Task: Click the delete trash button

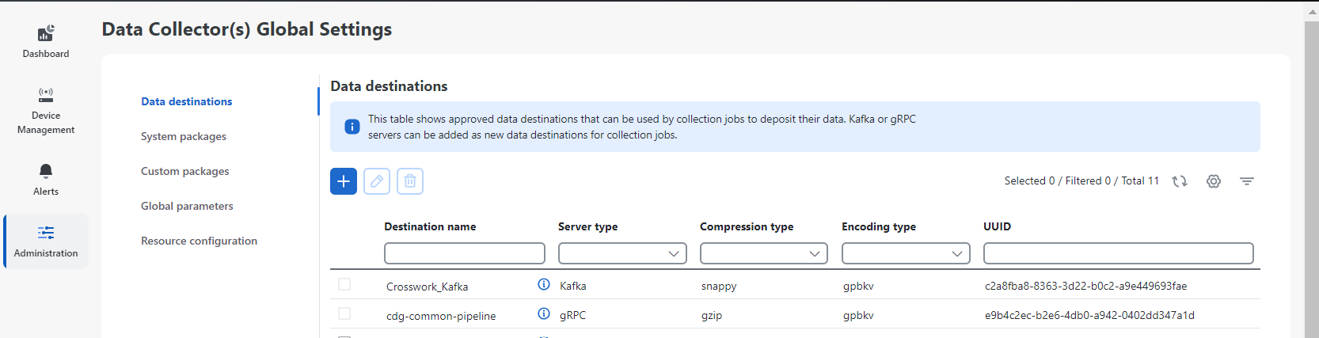Action: point(410,181)
